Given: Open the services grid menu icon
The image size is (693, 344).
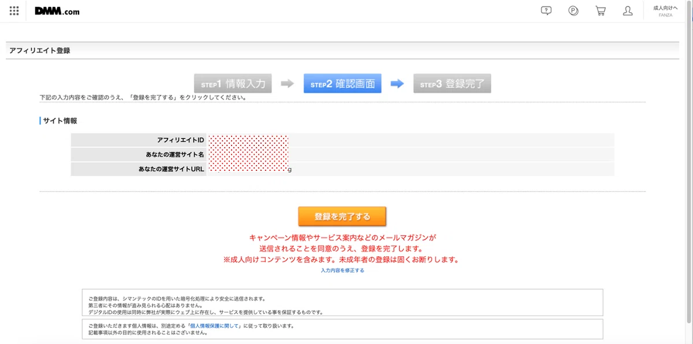Looking at the screenshot, I should [14, 11].
